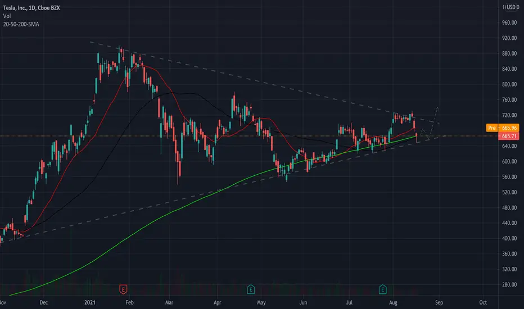This screenshot has height=309, width=524.
Task: Click the USD currency label on price axis
Action: point(511,7)
